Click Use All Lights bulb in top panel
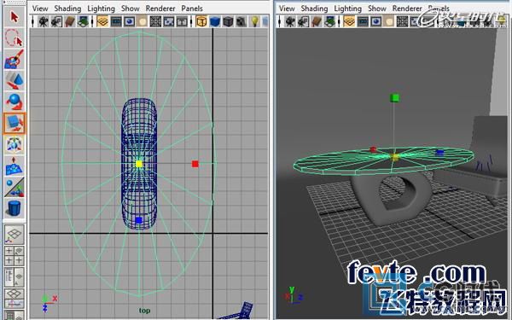 click(255, 22)
